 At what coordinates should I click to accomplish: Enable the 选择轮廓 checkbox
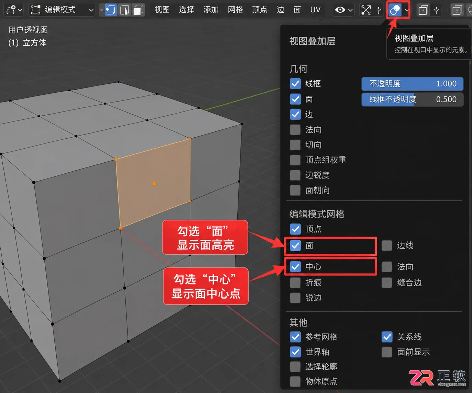295,367
